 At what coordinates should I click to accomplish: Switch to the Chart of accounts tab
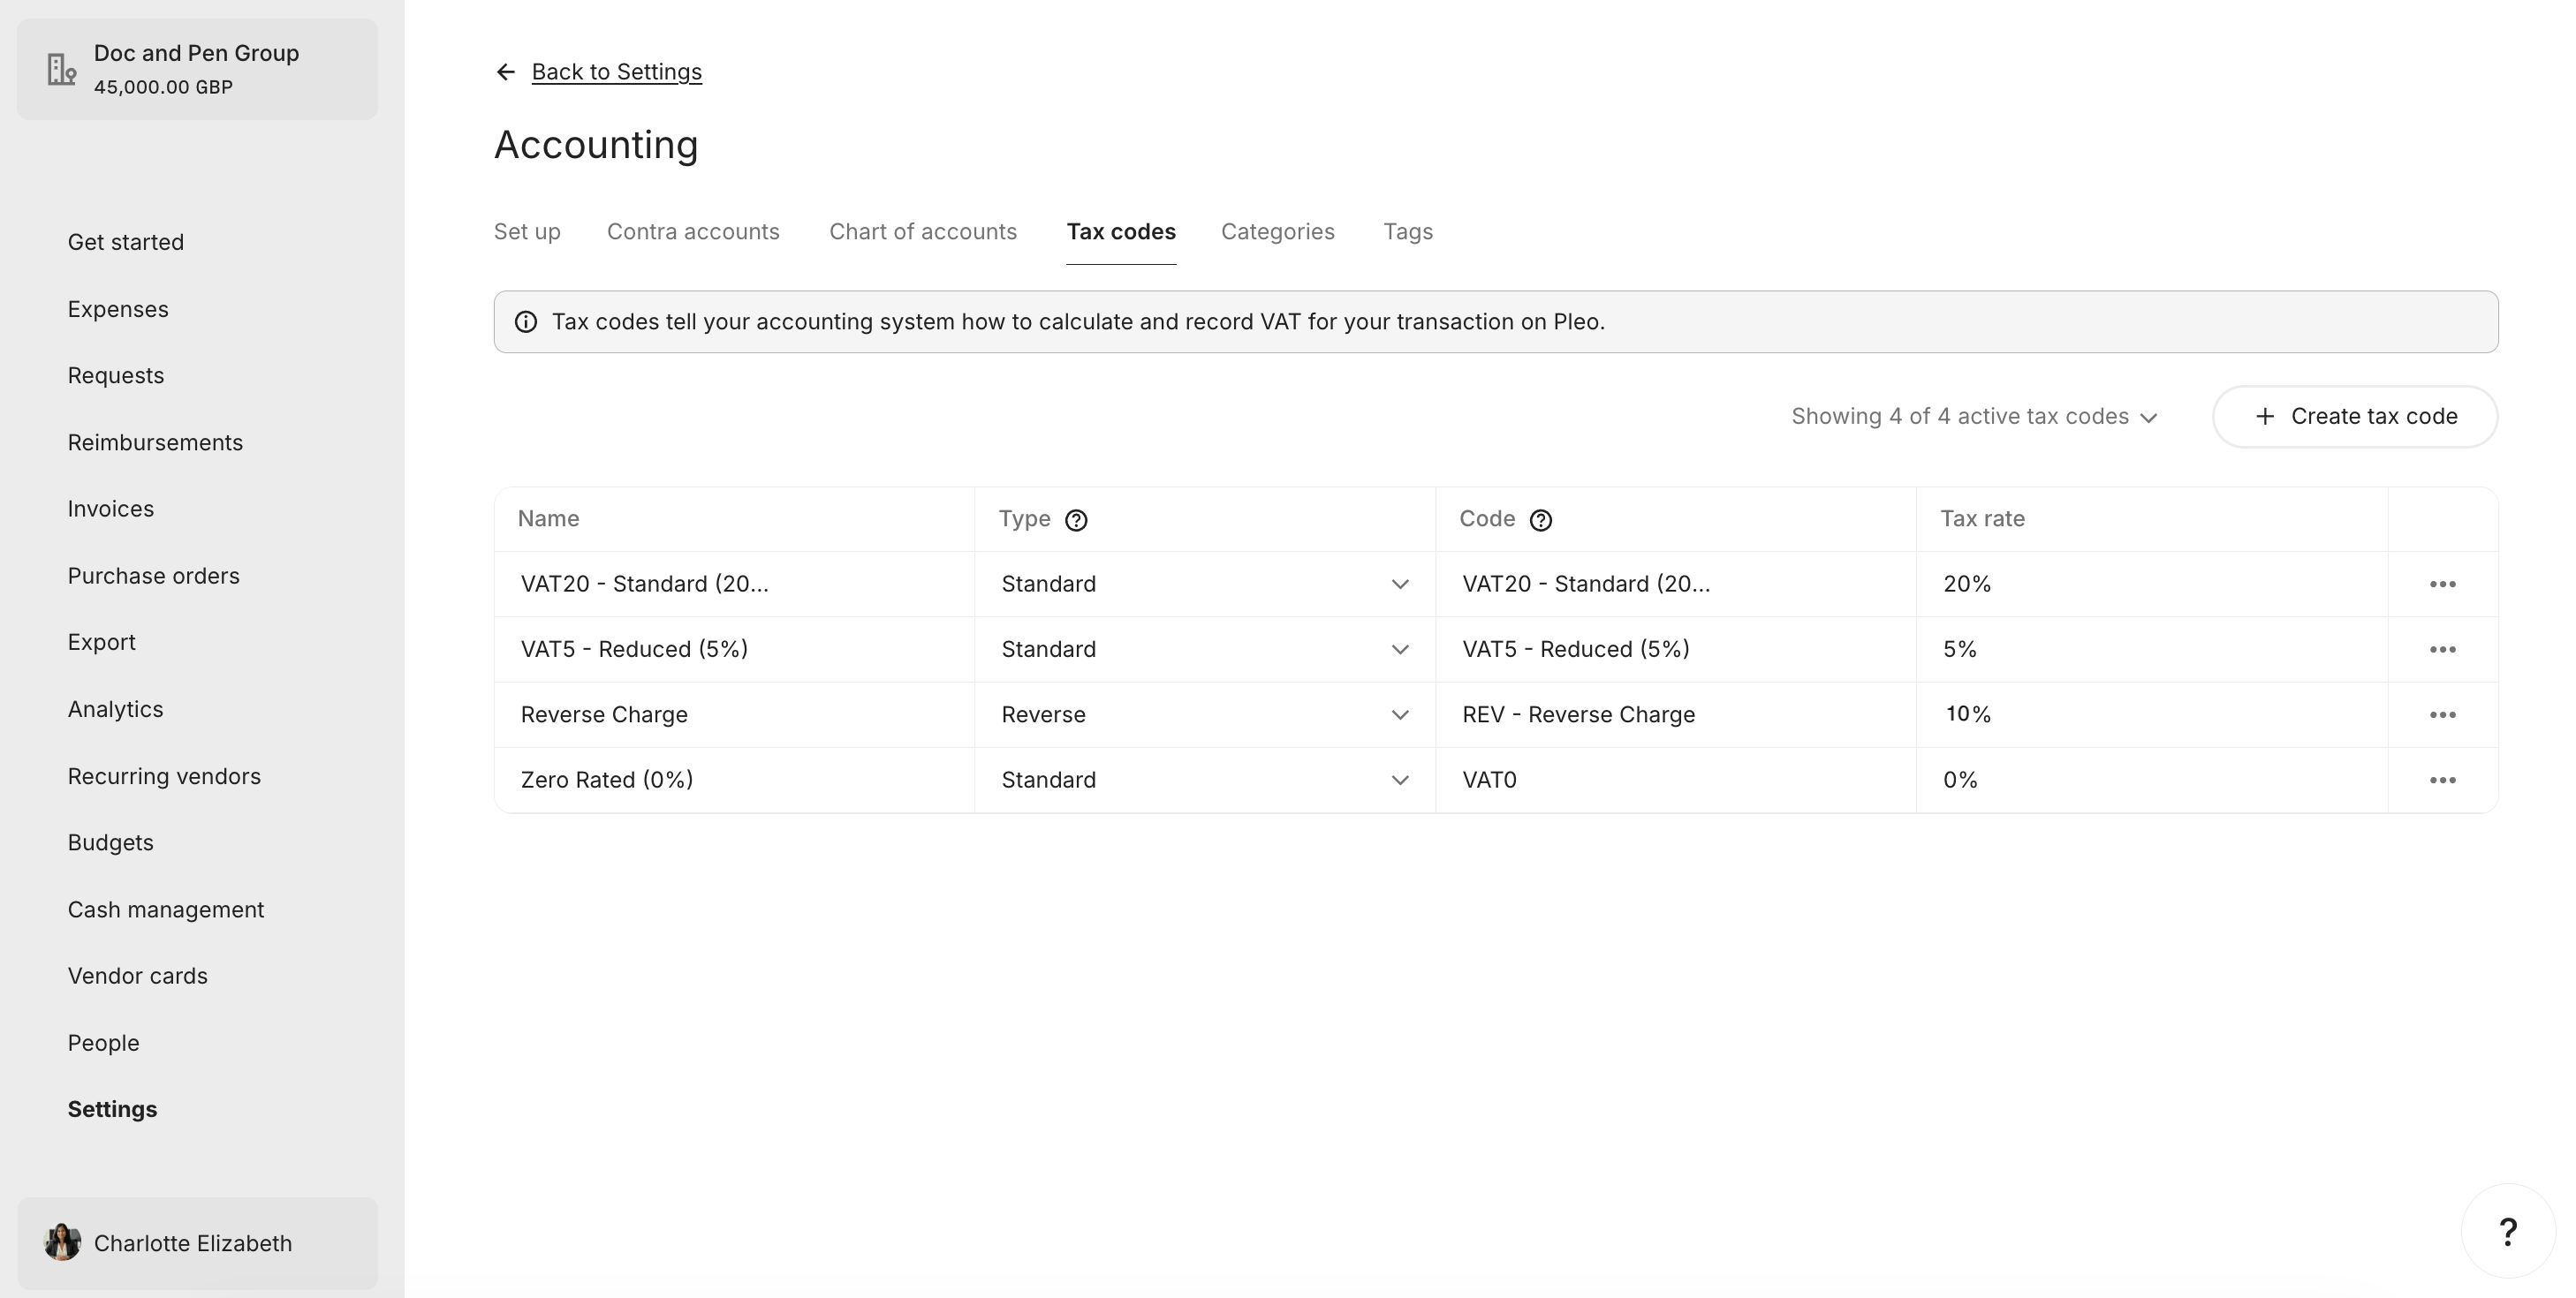coord(922,232)
